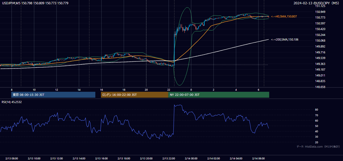Click RSI axis level 80
343x161 pixels.
[317, 110]
